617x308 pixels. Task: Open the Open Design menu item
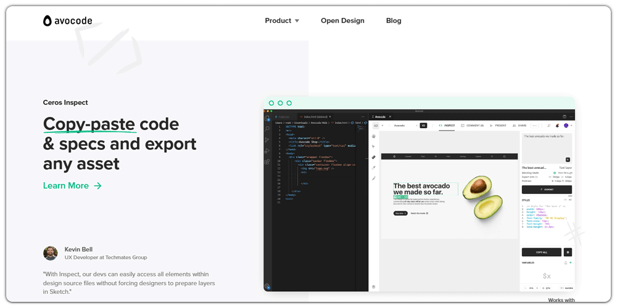342,20
